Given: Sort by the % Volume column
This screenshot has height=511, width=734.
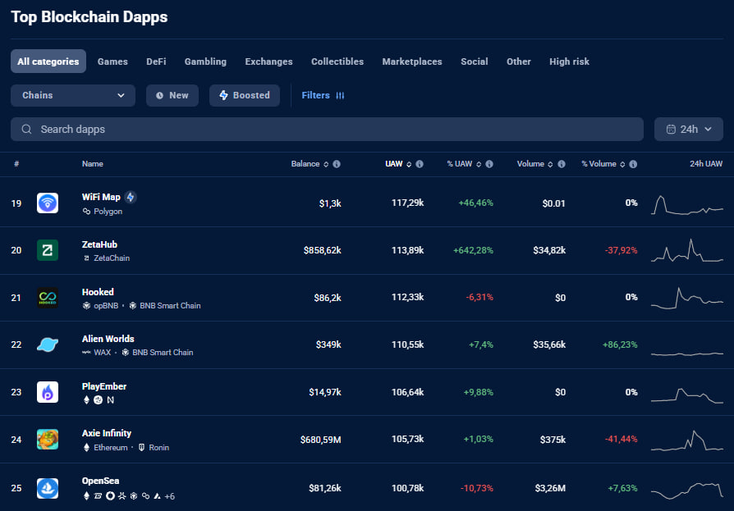Looking at the screenshot, I should coord(603,164).
